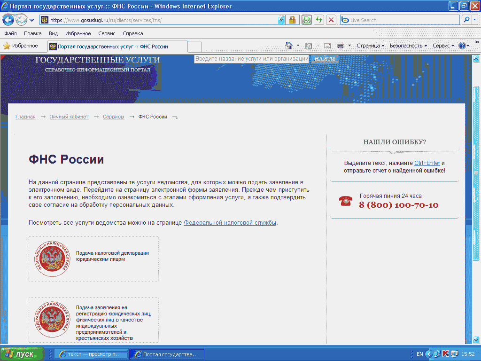Click the RSS feeds icon
This screenshot has height=361, width=481.
coord(309,46)
